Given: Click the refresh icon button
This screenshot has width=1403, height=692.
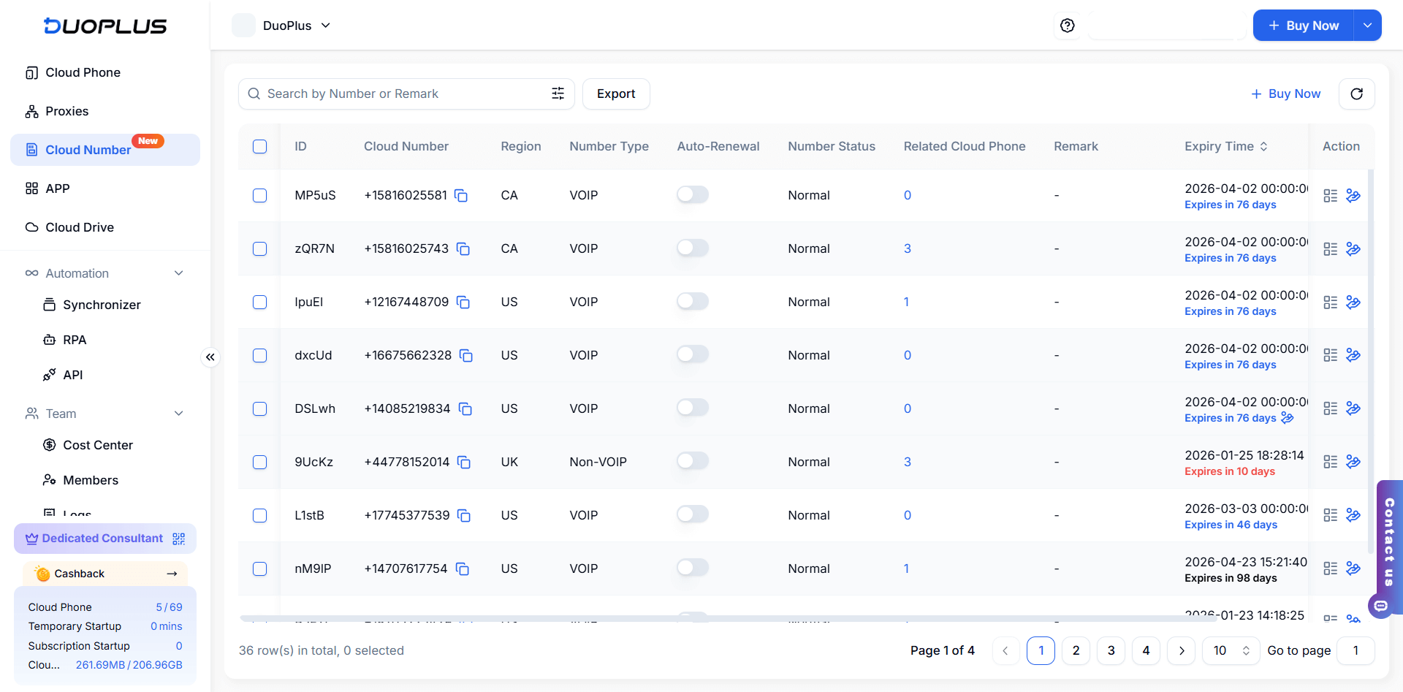Looking at the screenshot, I should [x=1356, y=94].
